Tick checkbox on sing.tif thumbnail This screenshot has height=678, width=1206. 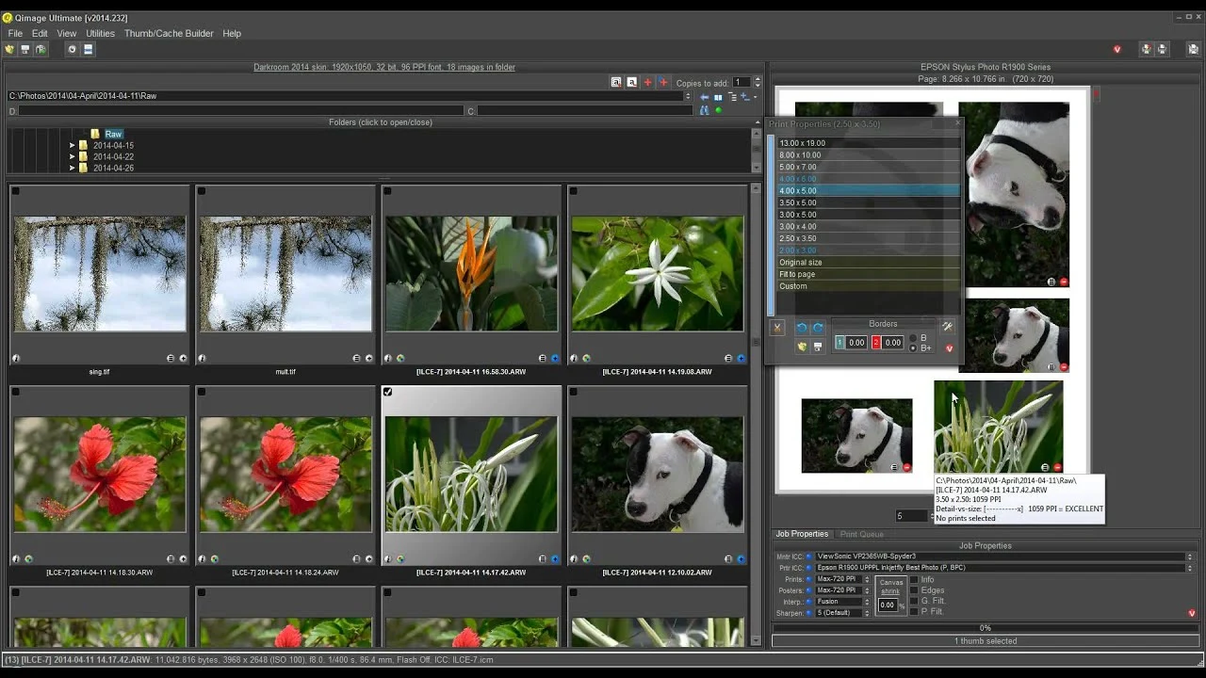[x=15, y=191]
